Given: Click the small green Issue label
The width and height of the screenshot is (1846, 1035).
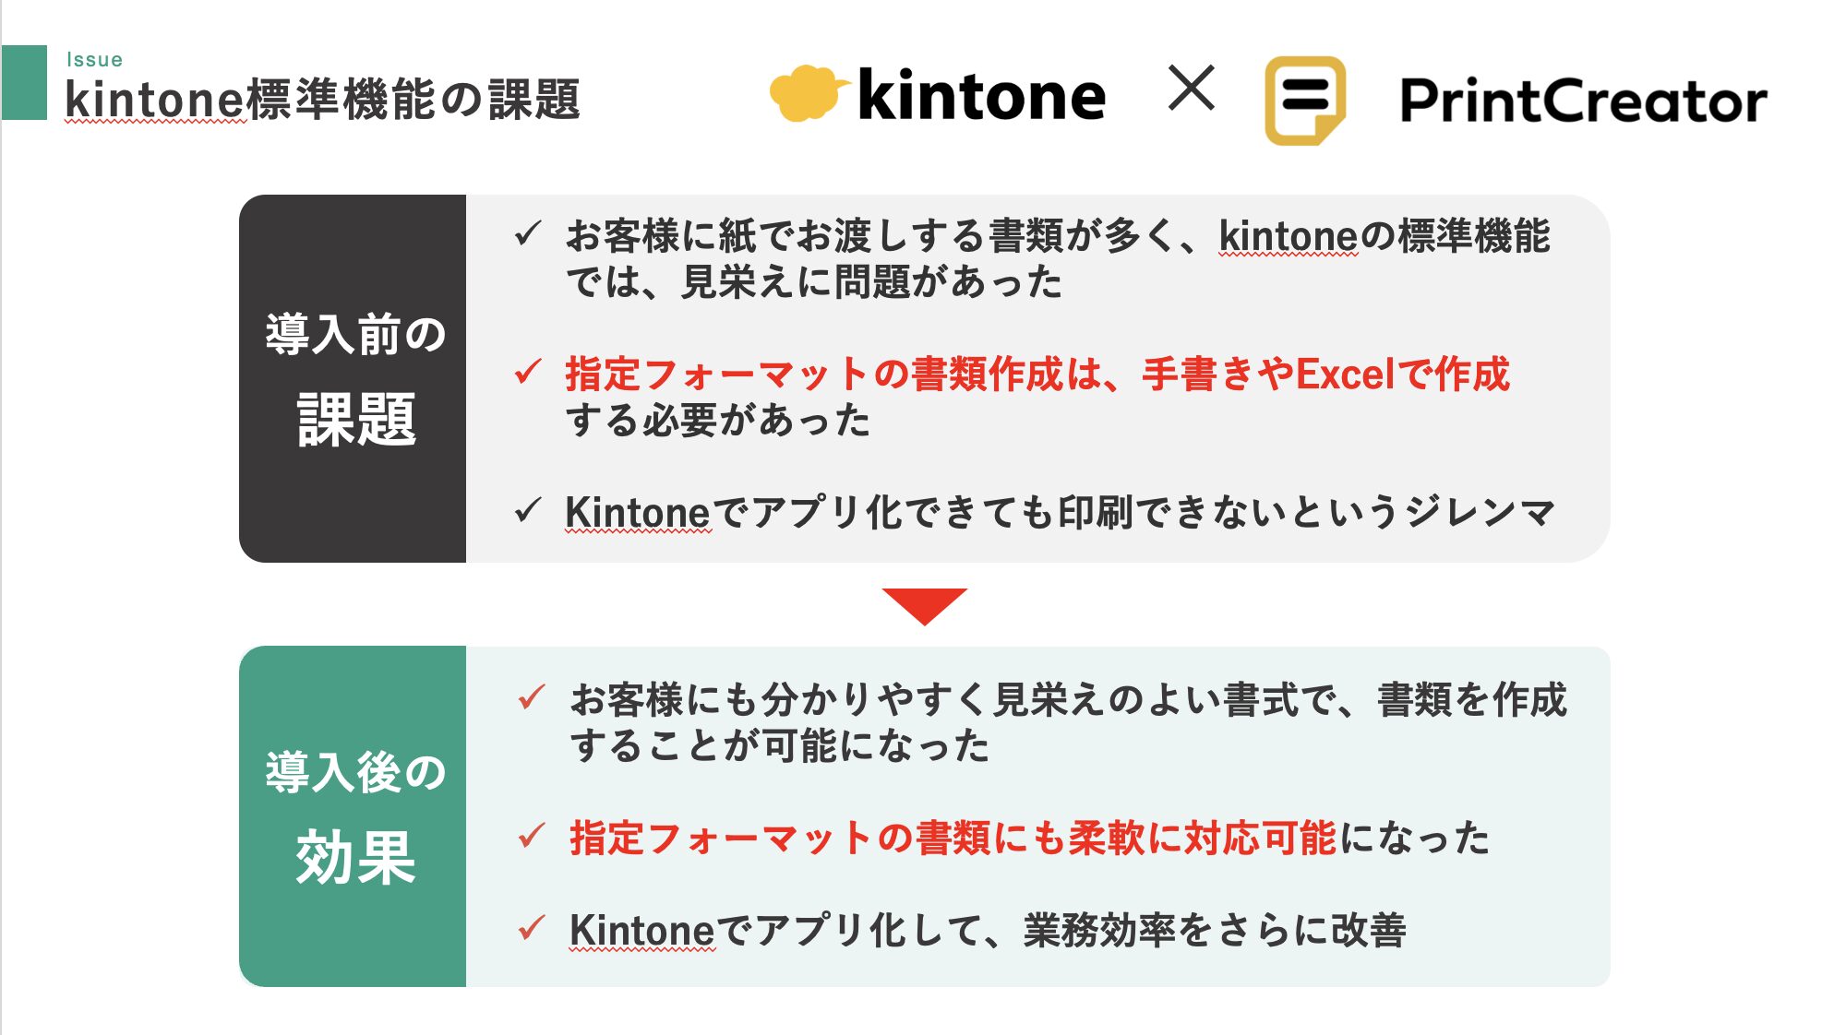Looking at the screenshot, I should point(94,60).
